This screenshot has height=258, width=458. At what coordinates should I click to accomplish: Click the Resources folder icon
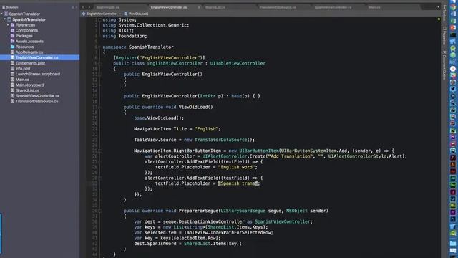pyautogui.click(x=13, y=47)
